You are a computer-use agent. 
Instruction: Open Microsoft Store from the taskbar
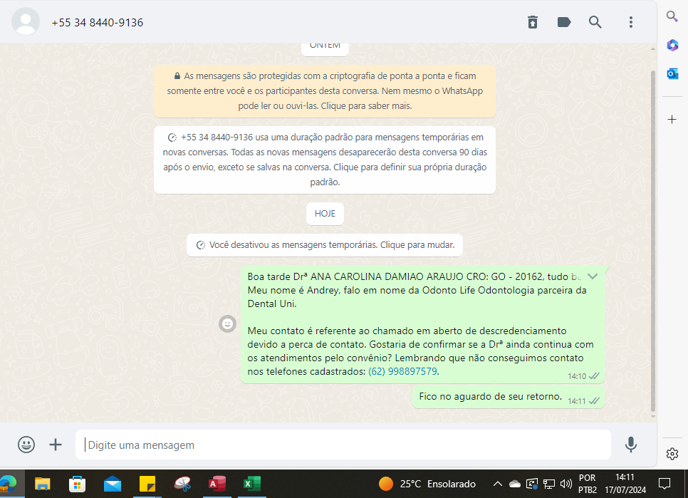coord(77,484)
